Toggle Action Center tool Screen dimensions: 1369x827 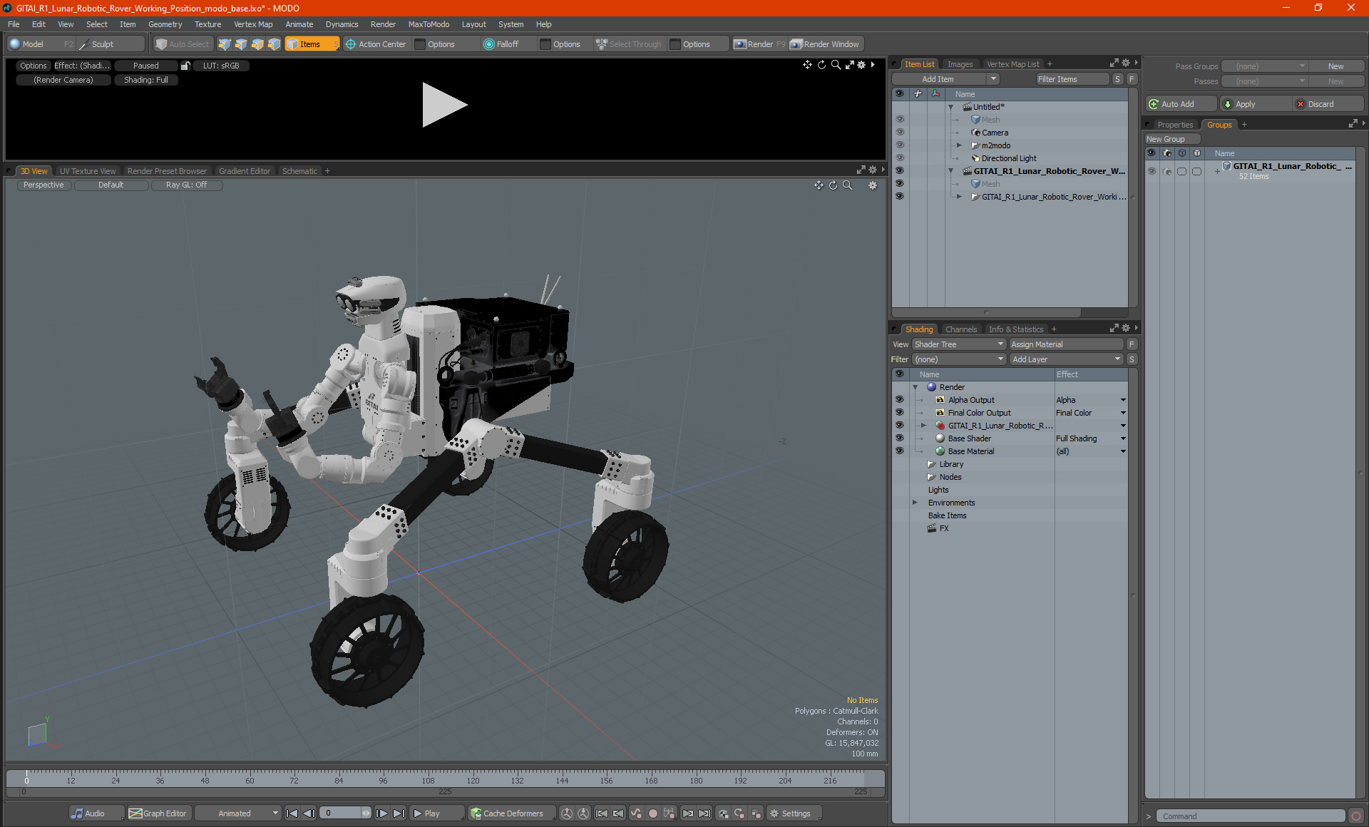tap(375, 44)
